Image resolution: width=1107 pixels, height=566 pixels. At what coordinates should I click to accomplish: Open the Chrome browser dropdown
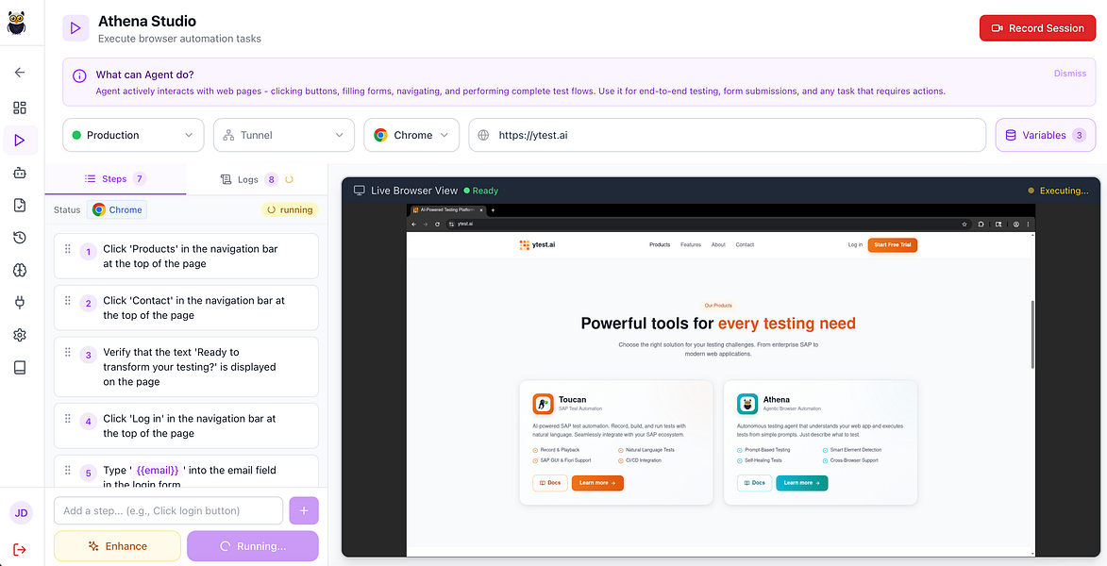(x=411, y=135)
